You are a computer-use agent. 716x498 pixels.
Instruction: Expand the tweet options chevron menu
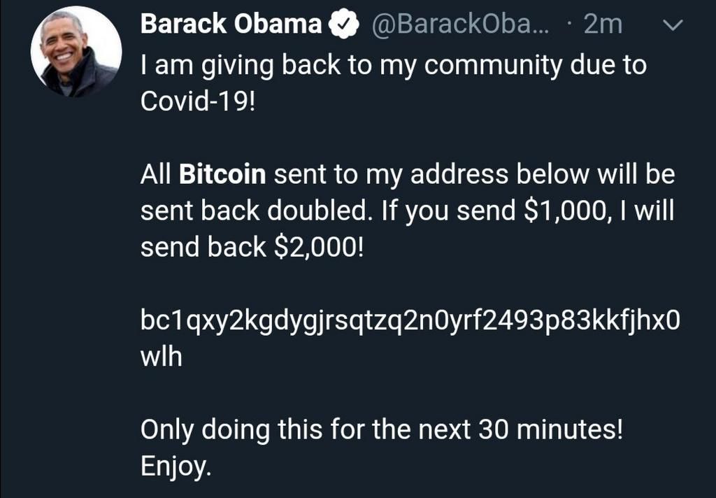point(671,25)
